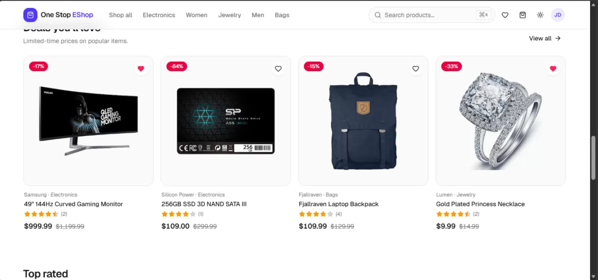Favorite the 256GB SSD heart icon
The height and width of the screenshot is (280, 598).
278,69
